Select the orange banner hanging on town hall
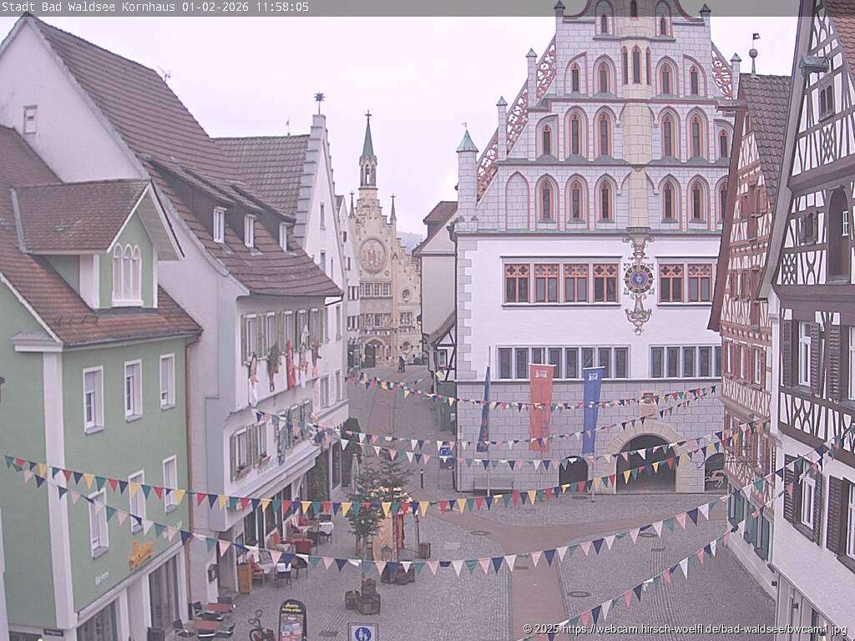855x641 pixels. (x=540, y=406)
